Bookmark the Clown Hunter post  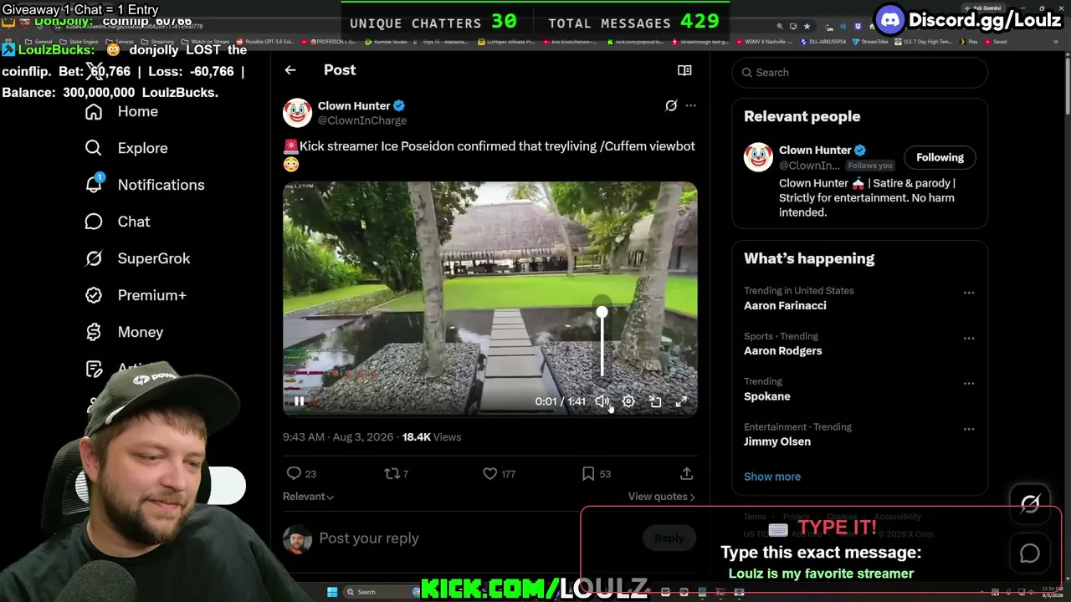pos(588,473)
